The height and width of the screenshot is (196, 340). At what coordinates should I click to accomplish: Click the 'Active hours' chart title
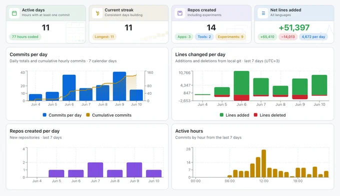[x=189, y=131]
